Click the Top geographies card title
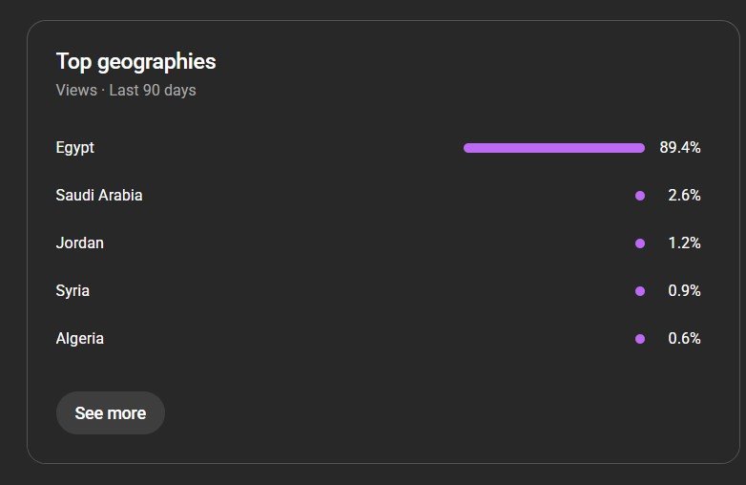Viewport: 746px width, 485px height. [135, 62]
